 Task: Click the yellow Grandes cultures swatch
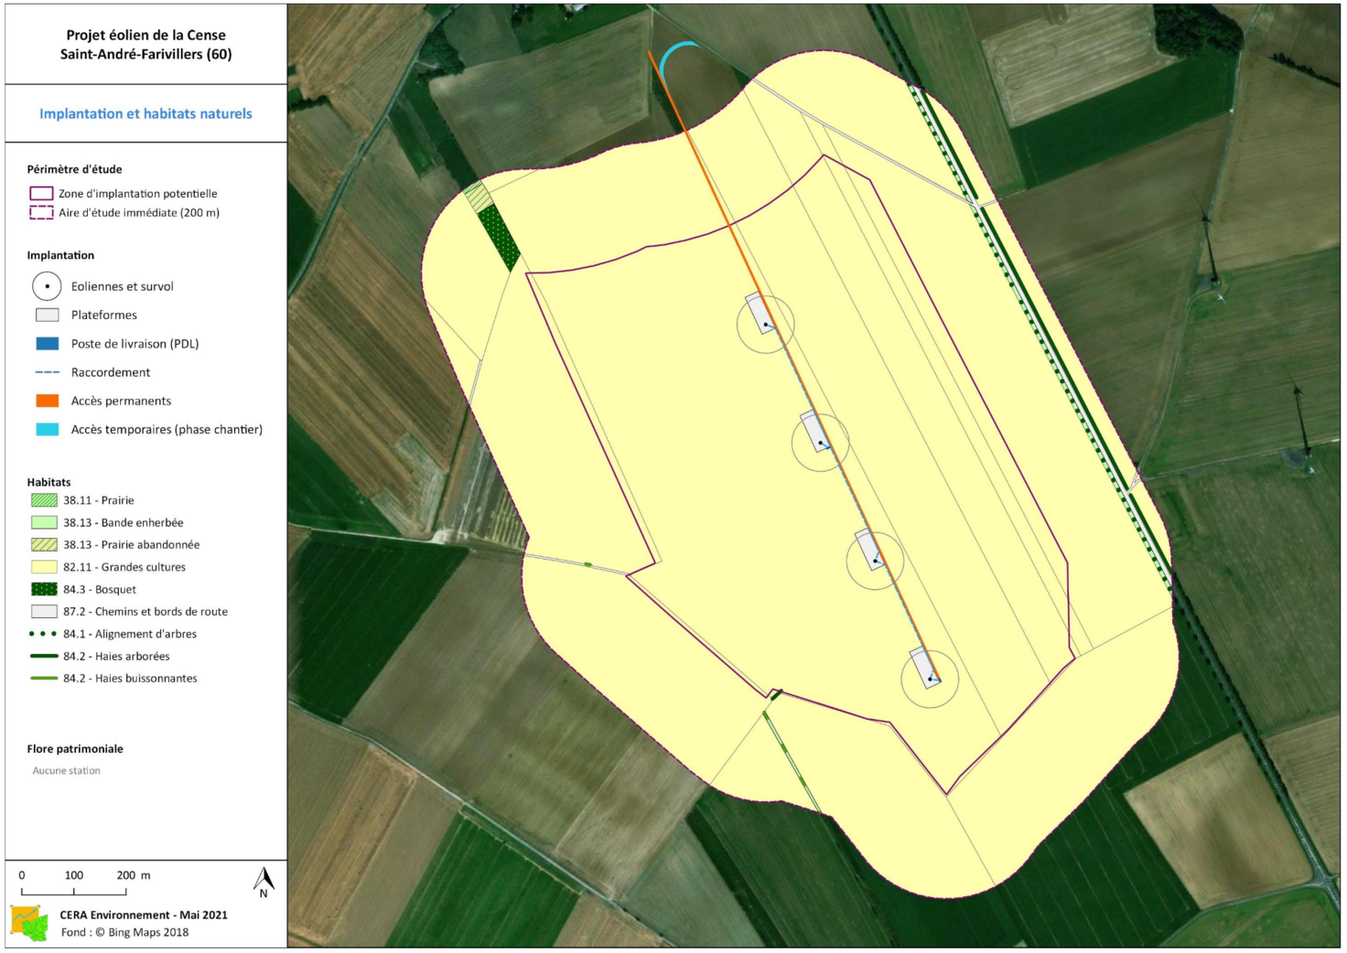[44, 567]
